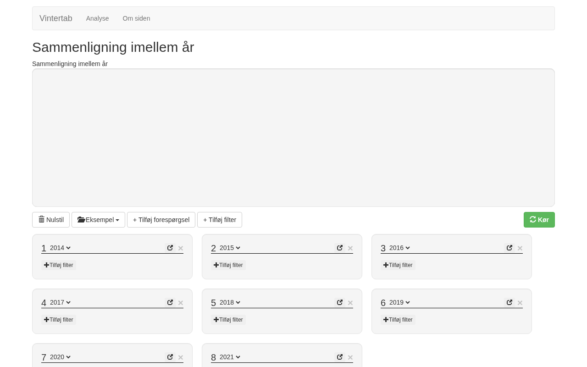Open the Om siden page
587x367 pixels.
click(136, 18)
